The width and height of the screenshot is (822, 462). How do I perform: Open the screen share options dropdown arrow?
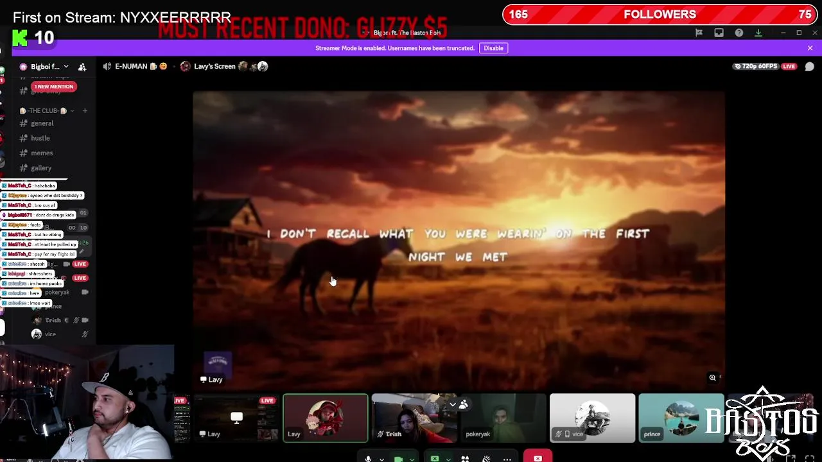448,459
